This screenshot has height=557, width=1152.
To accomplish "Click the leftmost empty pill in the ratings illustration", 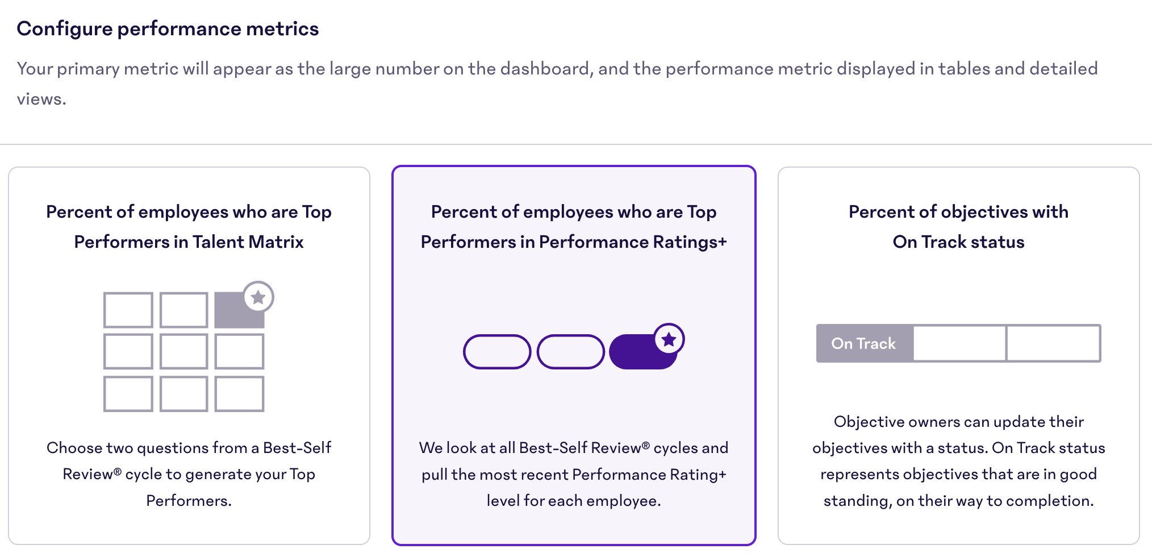I will click(x=496, y=352).
